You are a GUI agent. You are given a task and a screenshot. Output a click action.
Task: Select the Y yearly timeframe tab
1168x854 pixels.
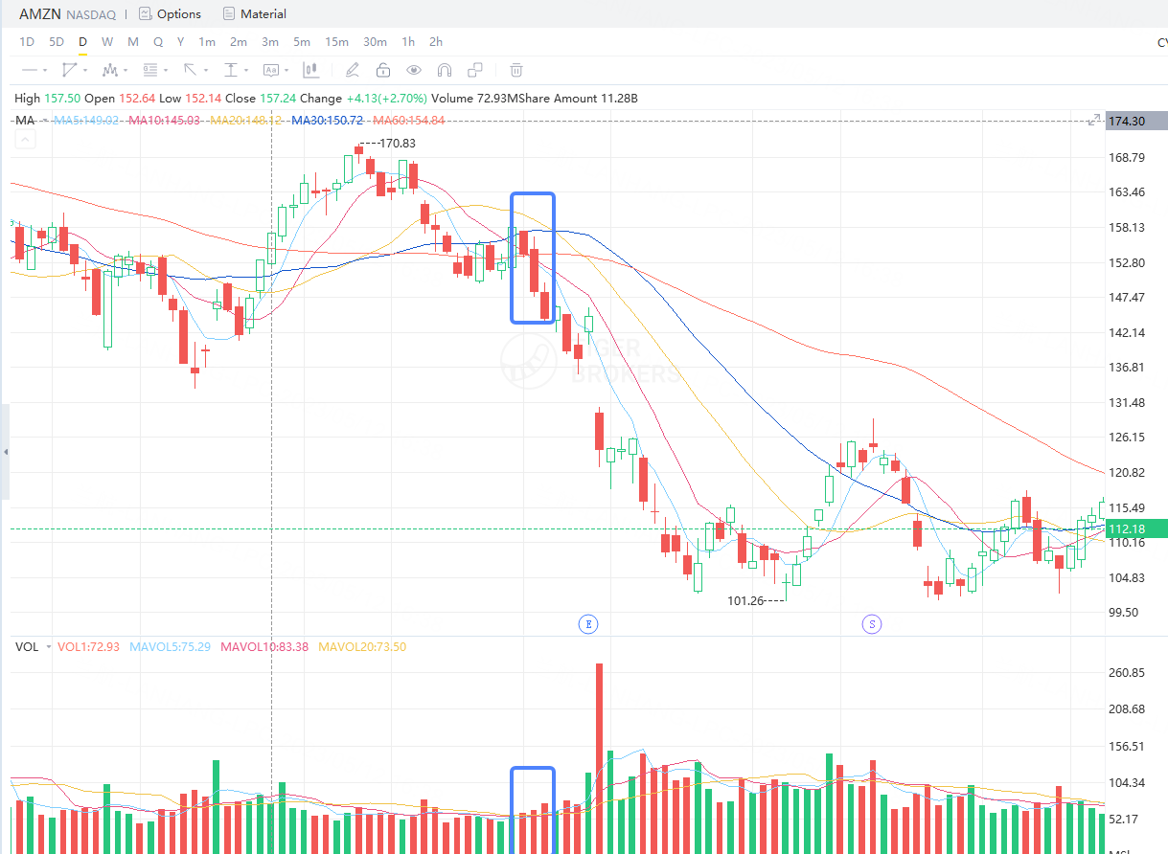(181, 41)
